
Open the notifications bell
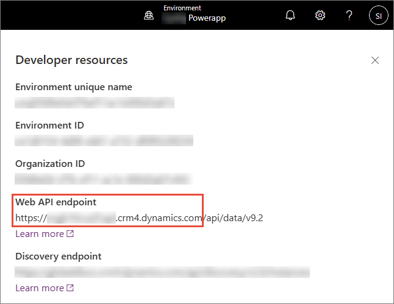(290, 15)
